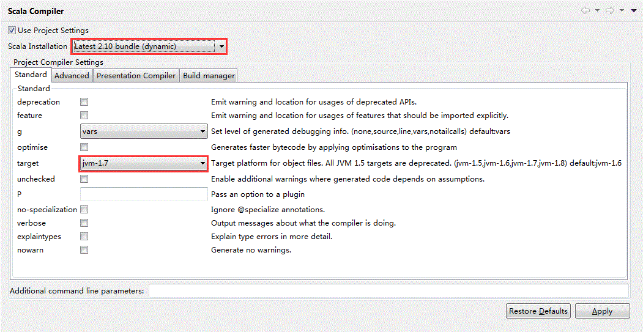
Task: Click the Additional command line parameters field
Action: tap(388, 290)
